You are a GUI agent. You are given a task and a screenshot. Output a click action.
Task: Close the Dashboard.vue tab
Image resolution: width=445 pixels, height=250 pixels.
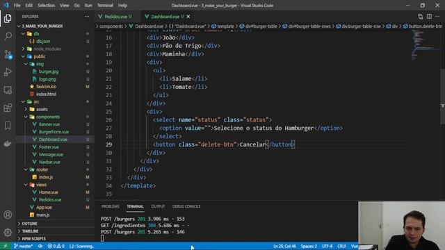(188, 17)
